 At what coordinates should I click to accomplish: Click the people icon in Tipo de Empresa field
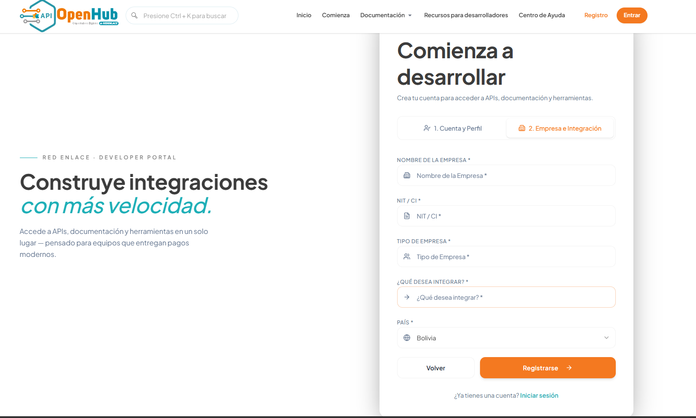pos(407,256)
